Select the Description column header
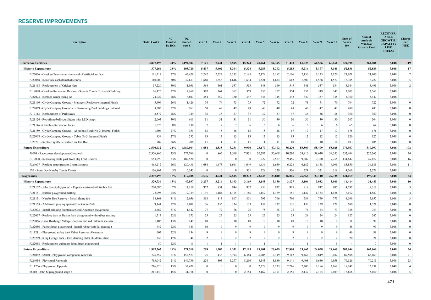The image size is (431, 300). click(79, 42)
